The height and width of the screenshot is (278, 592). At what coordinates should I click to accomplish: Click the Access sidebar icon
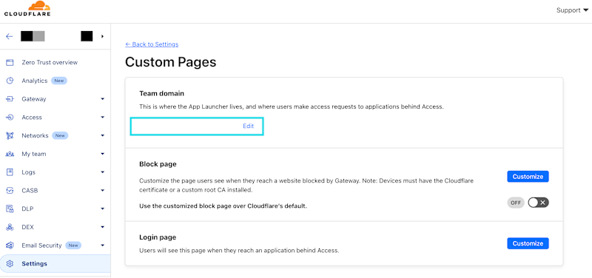point(10,118)
